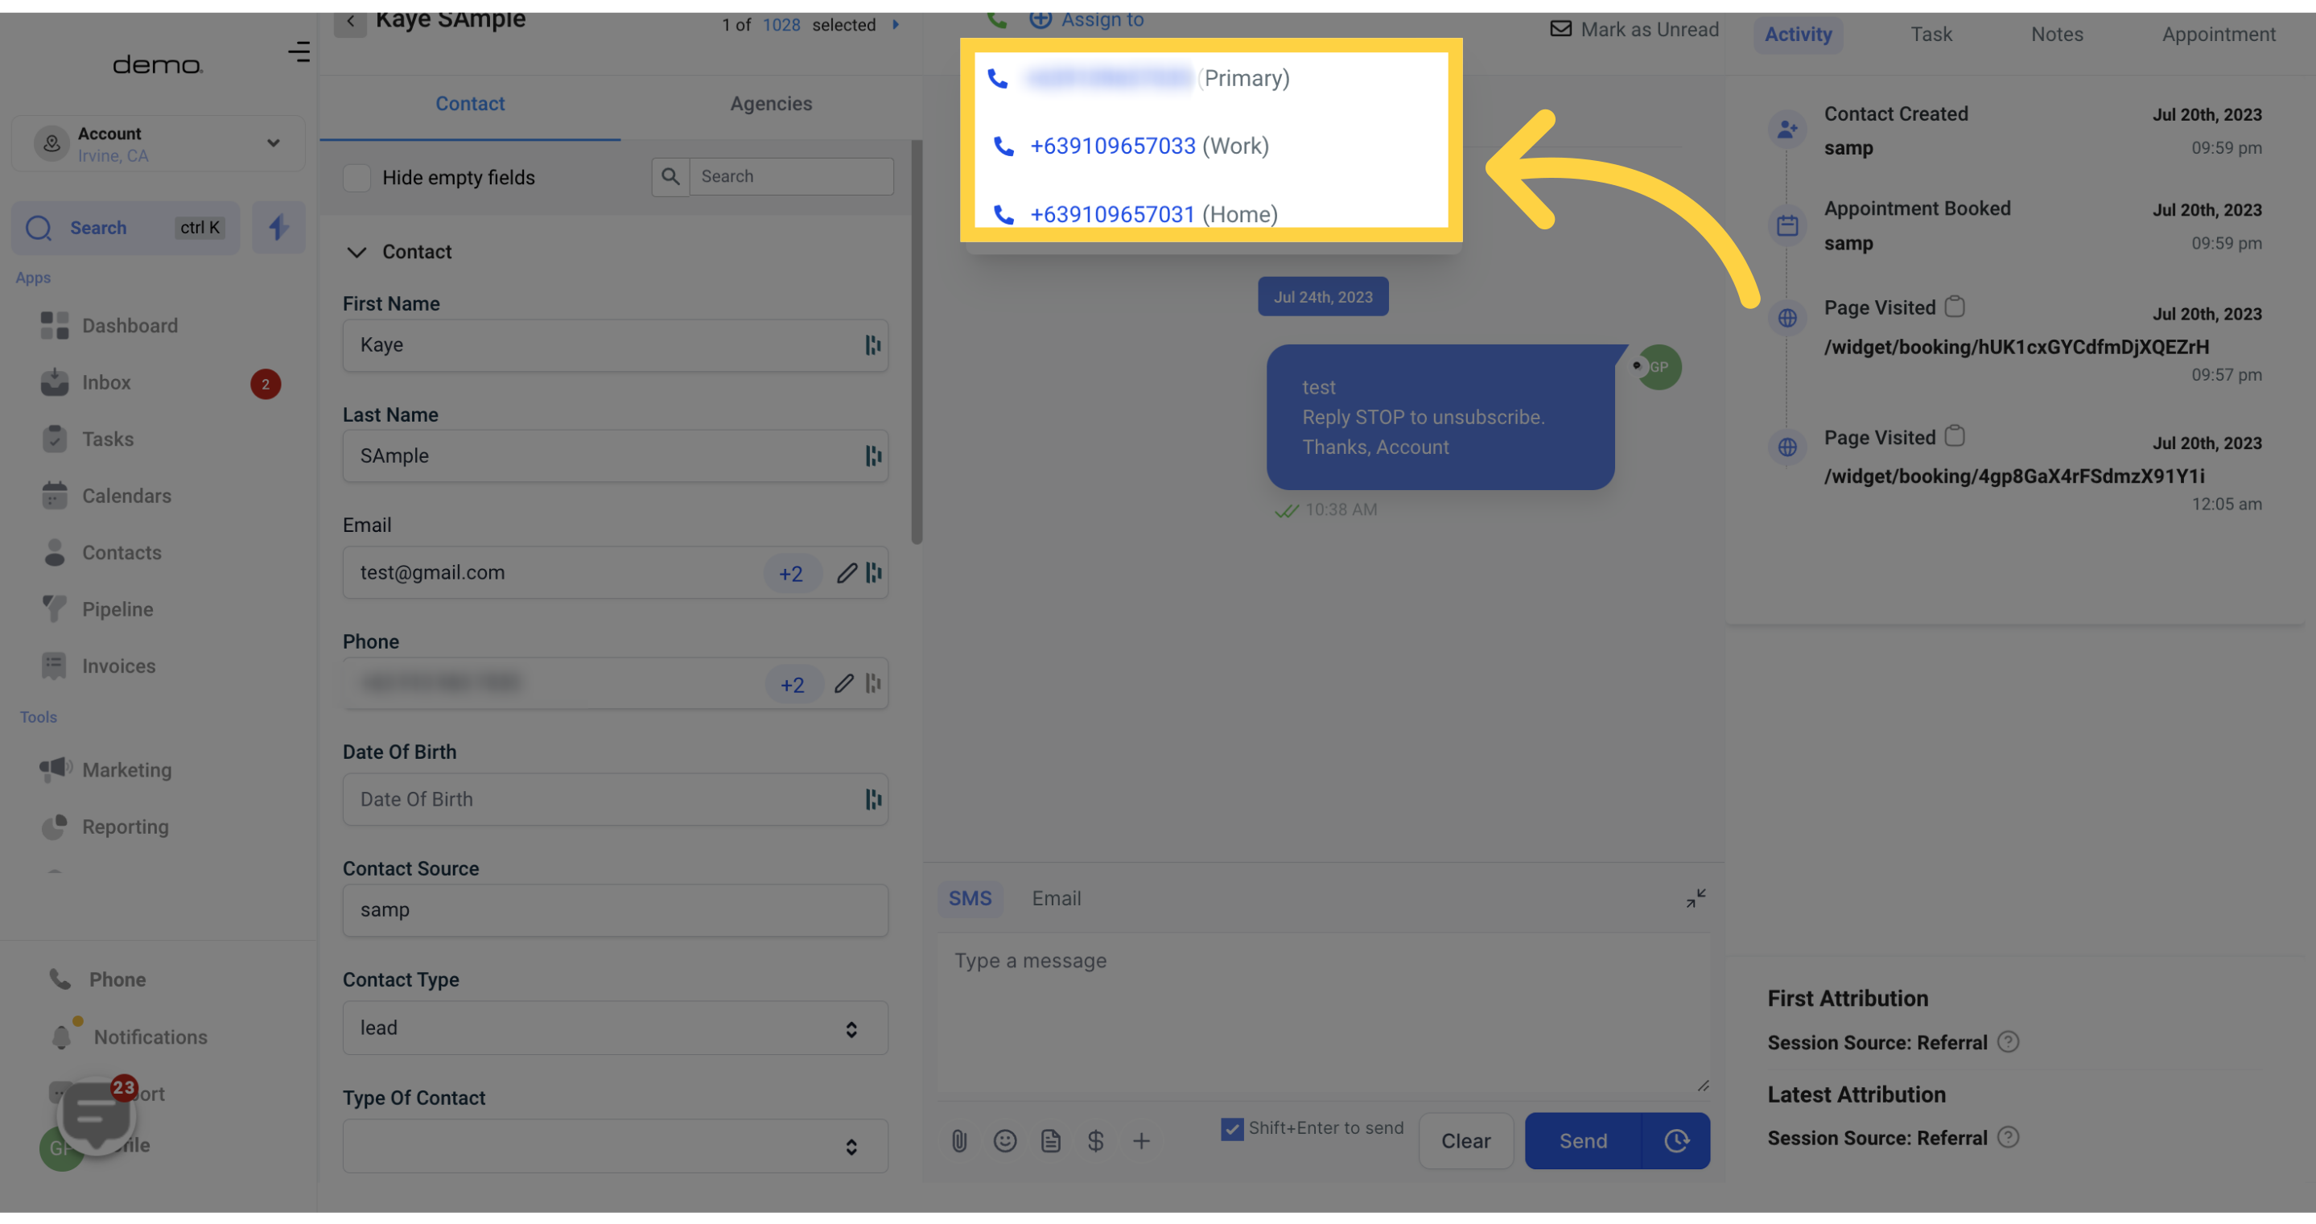Click the Marketing sidebar icon
The image size is (2316, 1224).
[x=56, y=769]
